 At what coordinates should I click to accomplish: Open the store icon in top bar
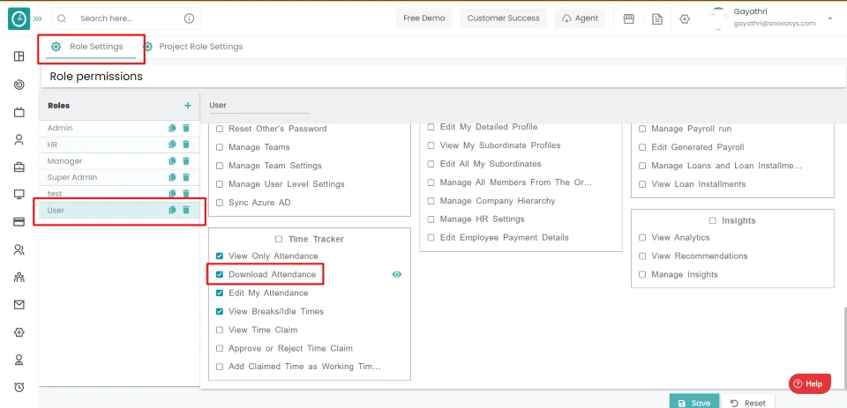pyautogui.click(x=629, y=19)
